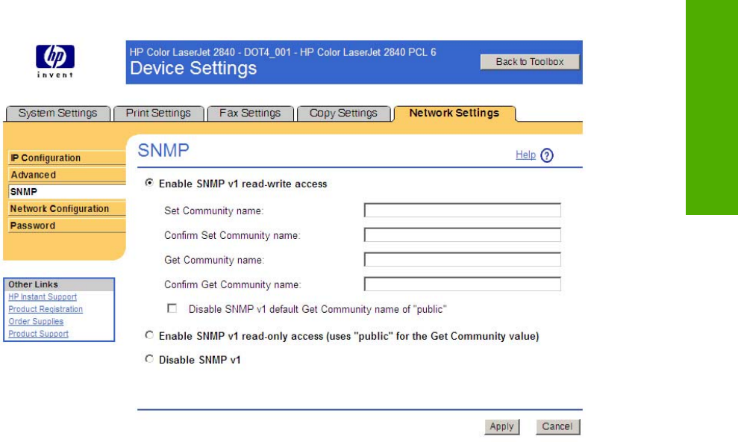Open the Help question mark icon
Screen dimensions: 738x442
tap(547, 155)
